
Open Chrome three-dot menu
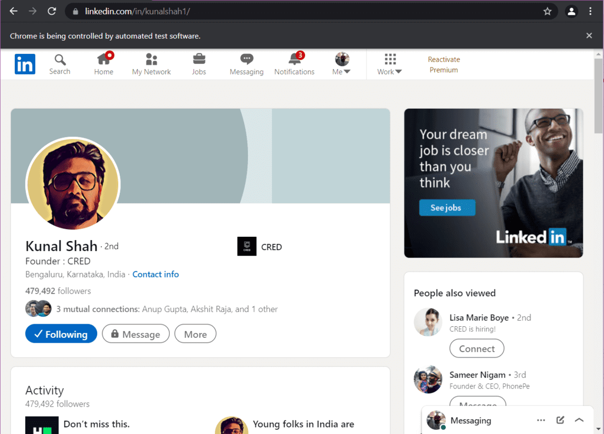click(590, 11)
